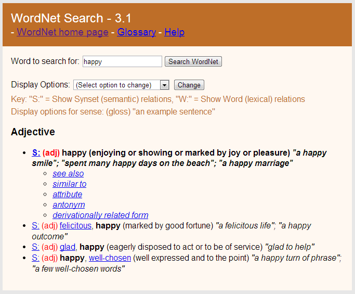Expand the derivationally related form relation

tap(100, 215)
